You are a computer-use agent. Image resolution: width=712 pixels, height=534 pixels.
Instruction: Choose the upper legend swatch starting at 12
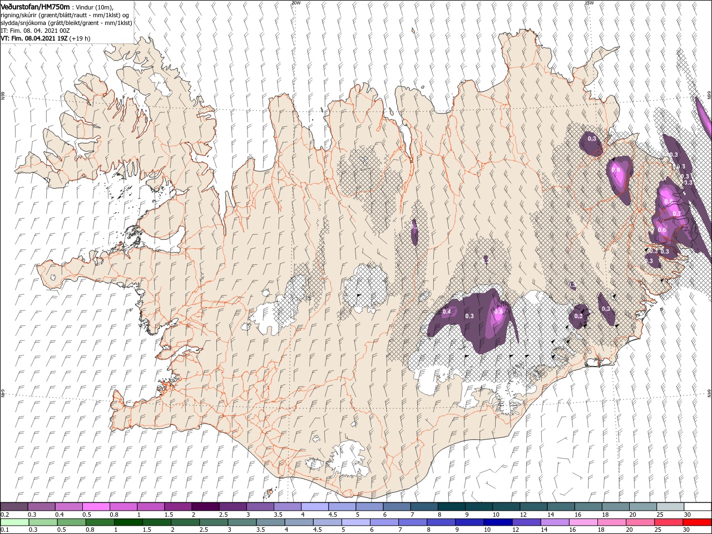(533, 507)
